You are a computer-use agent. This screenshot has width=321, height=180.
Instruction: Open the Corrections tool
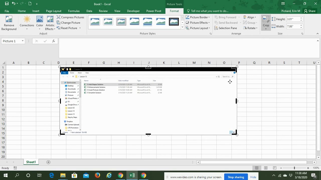tap(27, 23)
